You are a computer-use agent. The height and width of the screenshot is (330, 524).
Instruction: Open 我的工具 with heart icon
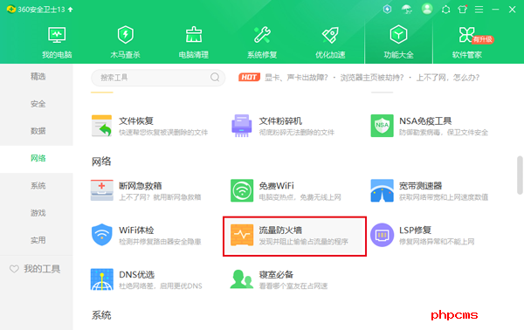(x=35, y=269)
